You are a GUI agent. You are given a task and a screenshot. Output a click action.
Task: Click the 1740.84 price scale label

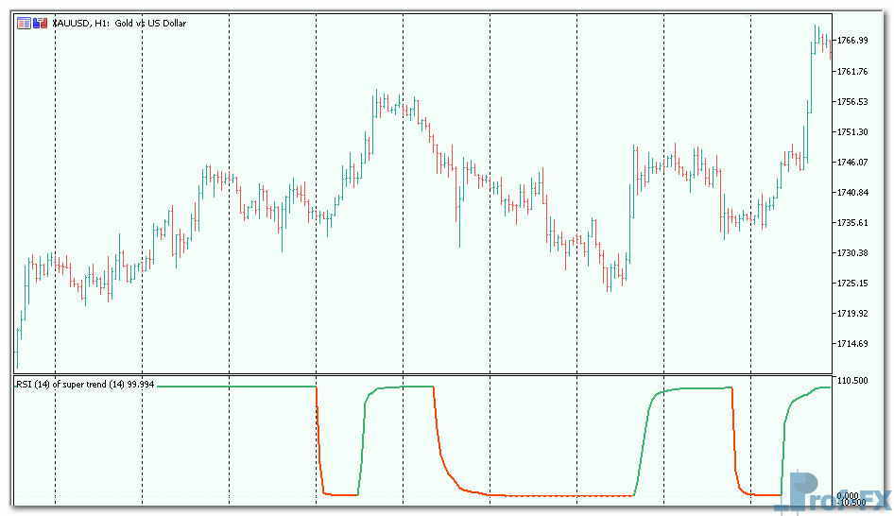click(852, 192)
